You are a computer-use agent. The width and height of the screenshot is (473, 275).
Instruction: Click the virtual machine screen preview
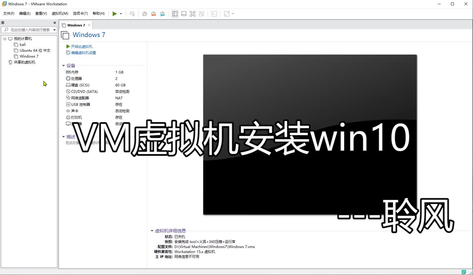310,135
